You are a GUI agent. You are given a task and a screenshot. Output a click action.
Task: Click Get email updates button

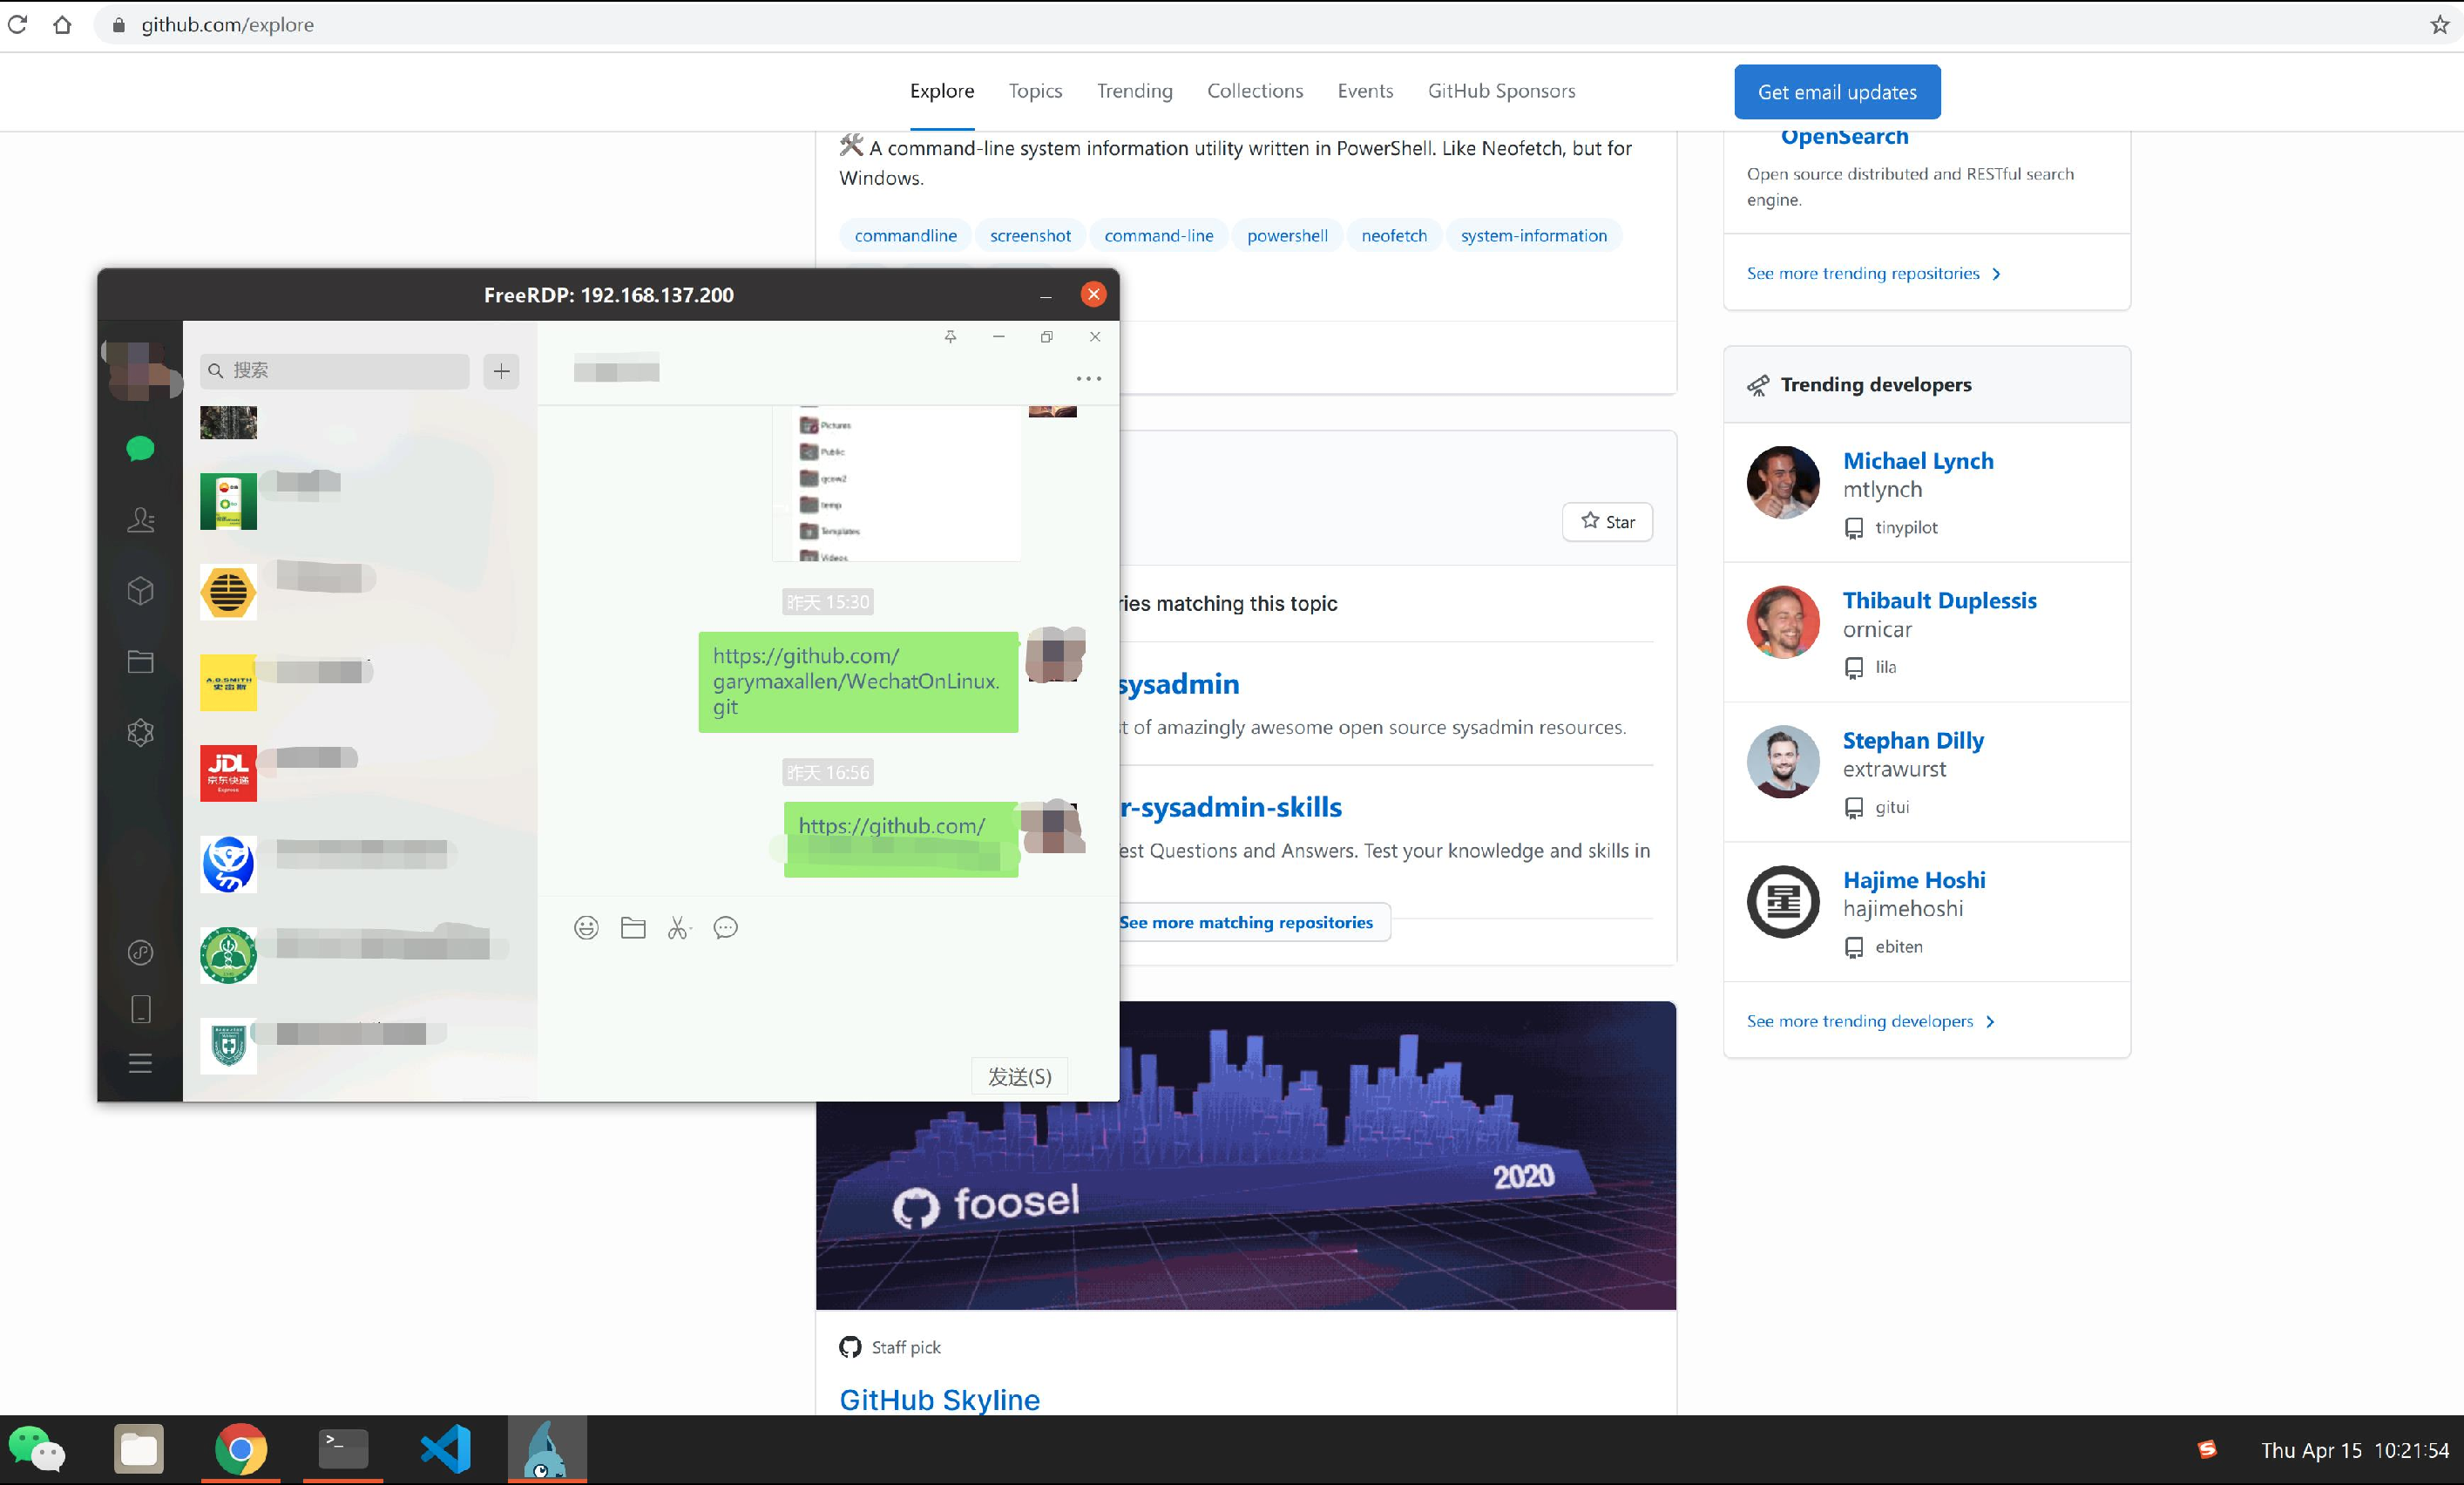(1836, 92)
